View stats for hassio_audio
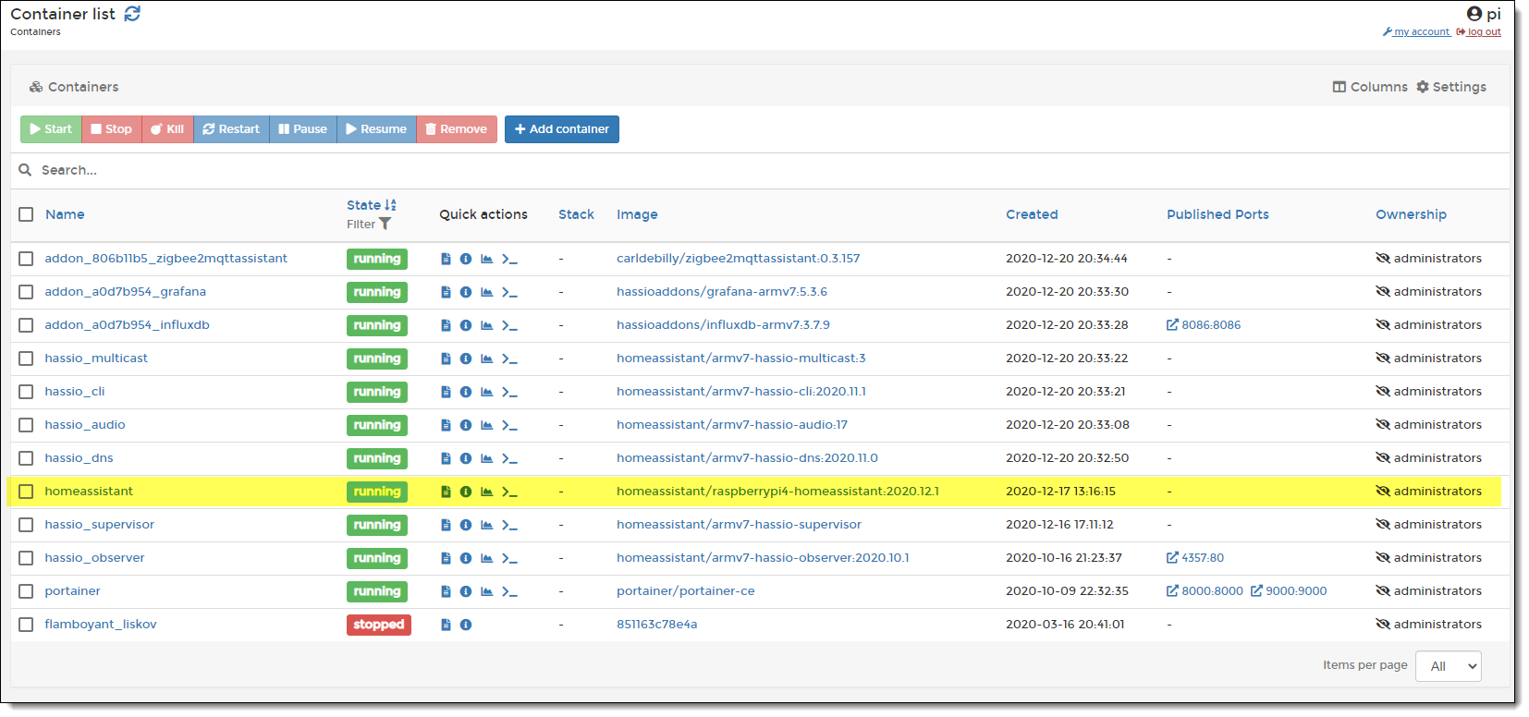 486,425
